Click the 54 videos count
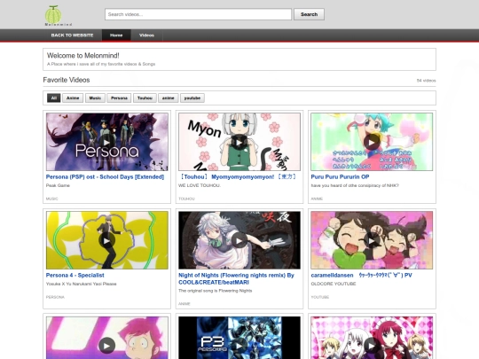 (426, 81)
